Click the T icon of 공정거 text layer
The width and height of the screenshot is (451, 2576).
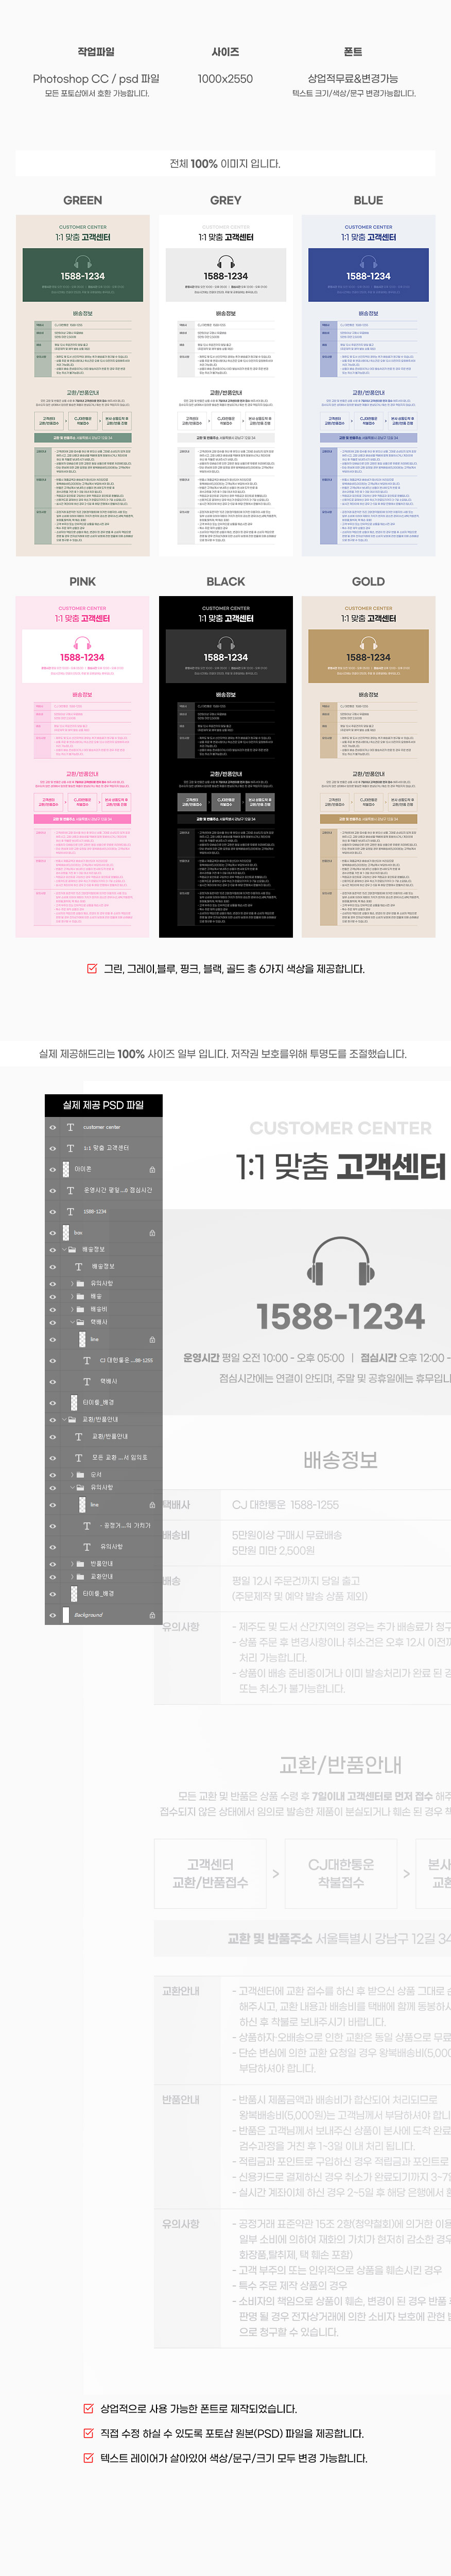point(86,1525)
